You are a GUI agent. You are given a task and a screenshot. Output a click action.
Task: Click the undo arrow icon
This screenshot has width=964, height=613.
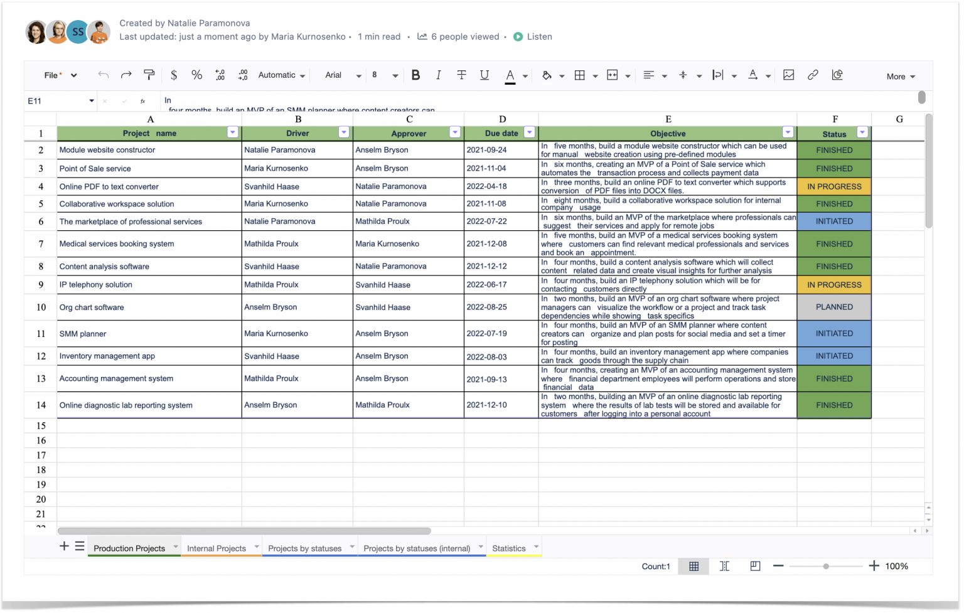click(x=103, y=75)
